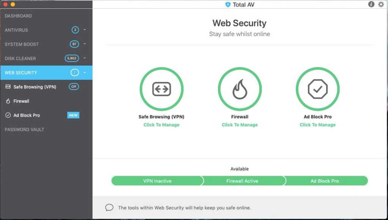Go to the Dashboard menu item
The height and width of the screenshot is (220, 388).
coord(18,16)
